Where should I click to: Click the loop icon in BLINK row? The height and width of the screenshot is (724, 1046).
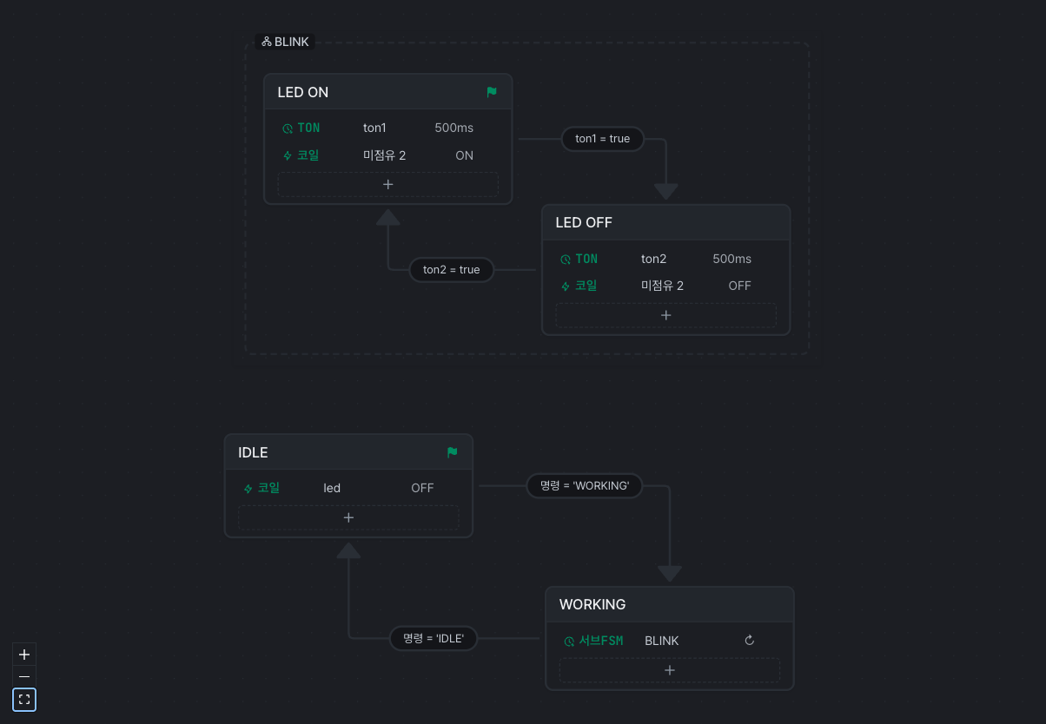point(750,641)
